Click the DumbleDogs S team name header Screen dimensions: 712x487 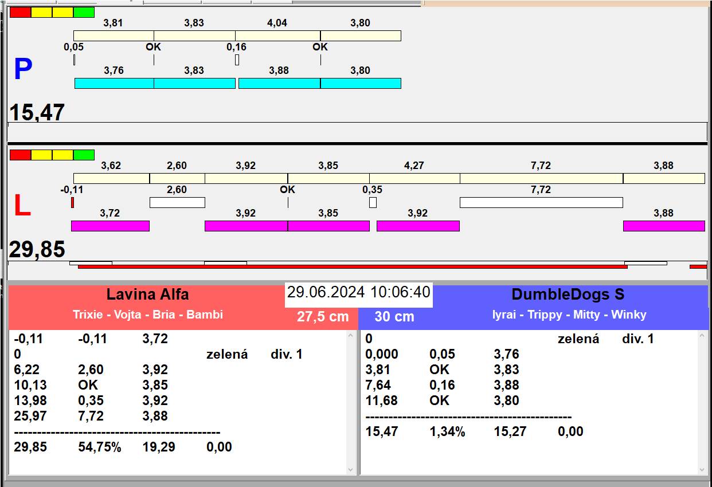pos(568,294)
